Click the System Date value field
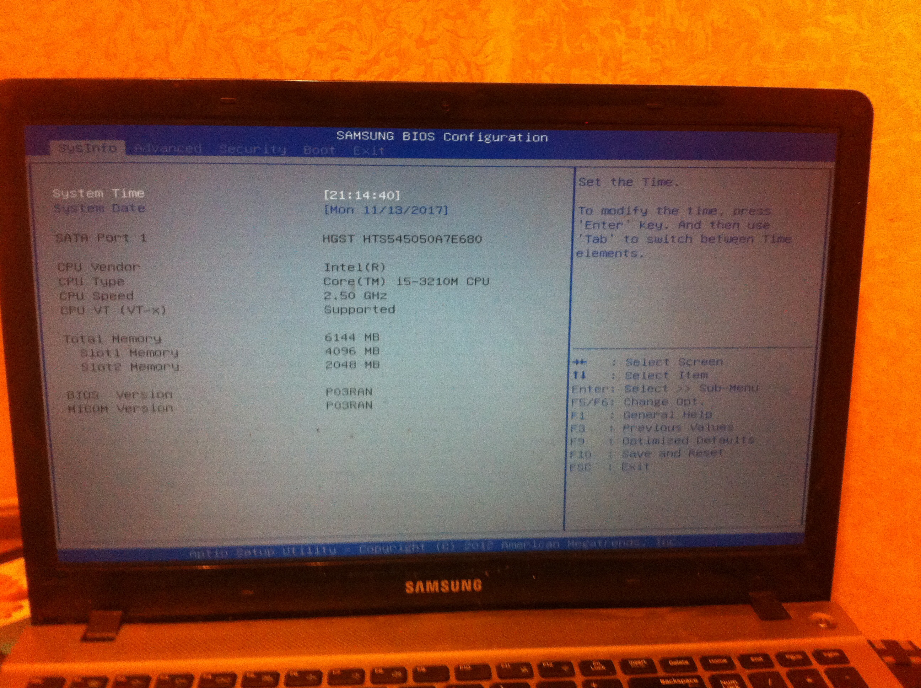 pyautogui.click(x=386, y=210)
